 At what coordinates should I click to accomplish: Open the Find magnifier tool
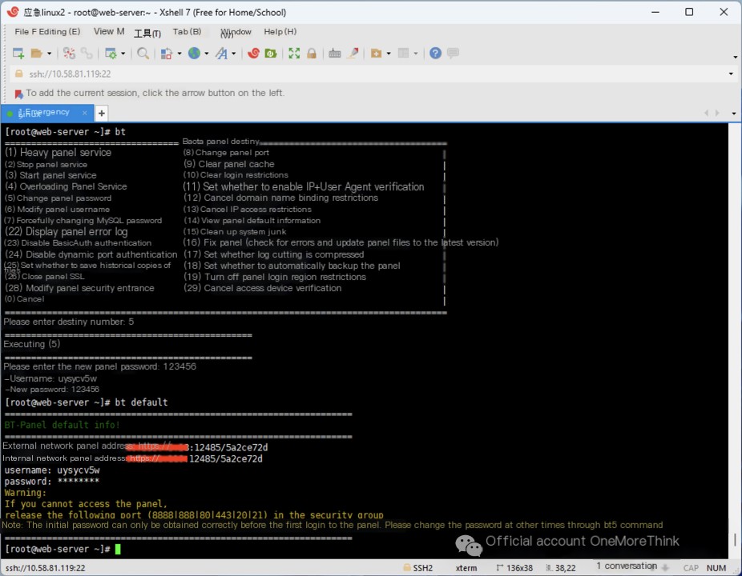[x=143, y=54]
